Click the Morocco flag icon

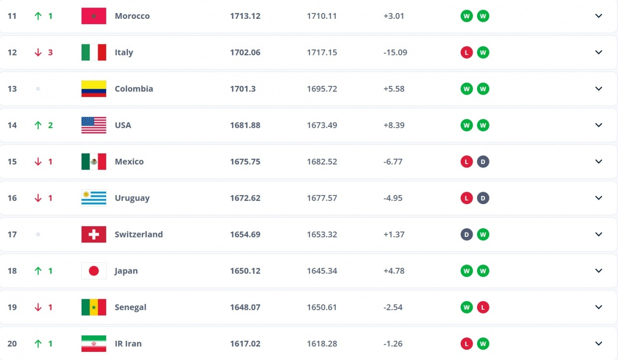click(94, 16)
